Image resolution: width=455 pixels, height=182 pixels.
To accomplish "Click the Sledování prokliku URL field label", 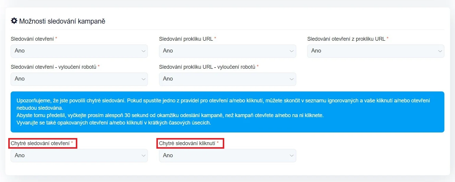I will pyautogui.click(x=186, y=39).
